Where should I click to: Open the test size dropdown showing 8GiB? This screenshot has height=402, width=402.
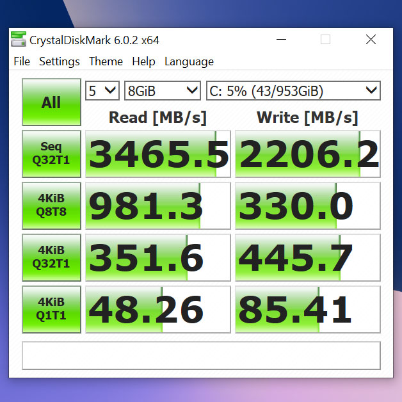[x=163, y=90]
